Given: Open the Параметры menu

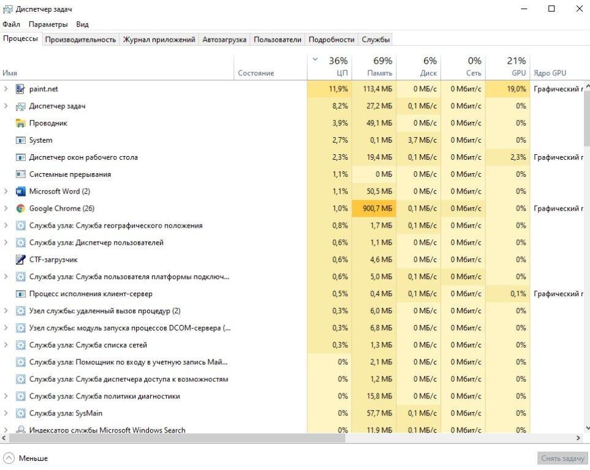Looking at the screenshot, I should point(48,24).
